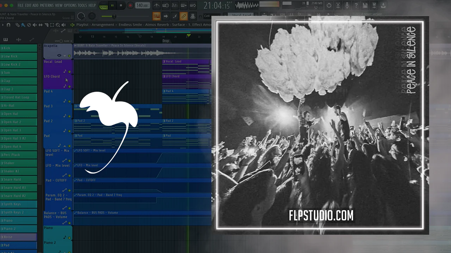Open the OPTIONS menu
Screen dimensions: 451x253
tap(70, 5)
